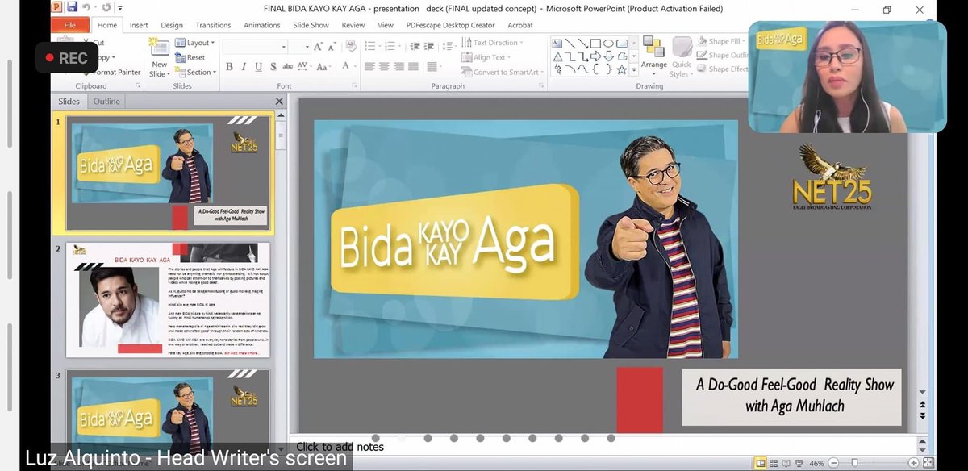
Task: Open the PDFescape Desktop Creator tab
Action: [451, 25]
